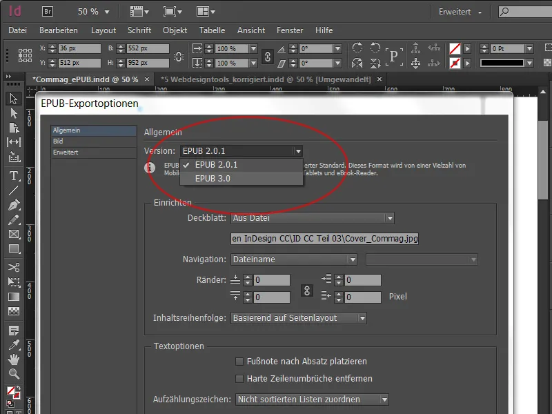Select the Pencil tool
552x414 pixels.
coord(13,219)
